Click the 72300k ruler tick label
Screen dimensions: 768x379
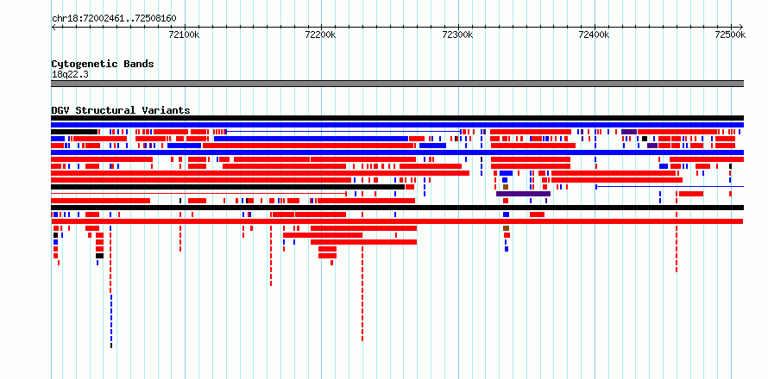(x=457, y=34)
